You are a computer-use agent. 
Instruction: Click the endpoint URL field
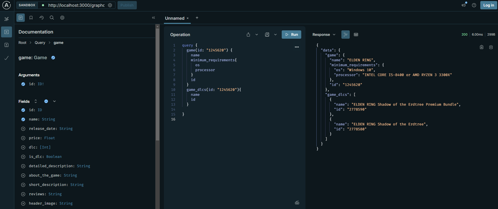(x=76, y=5)
